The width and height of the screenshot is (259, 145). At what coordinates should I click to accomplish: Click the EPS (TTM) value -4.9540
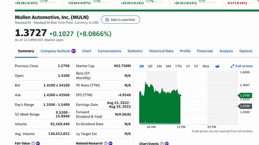click(124, 95)
